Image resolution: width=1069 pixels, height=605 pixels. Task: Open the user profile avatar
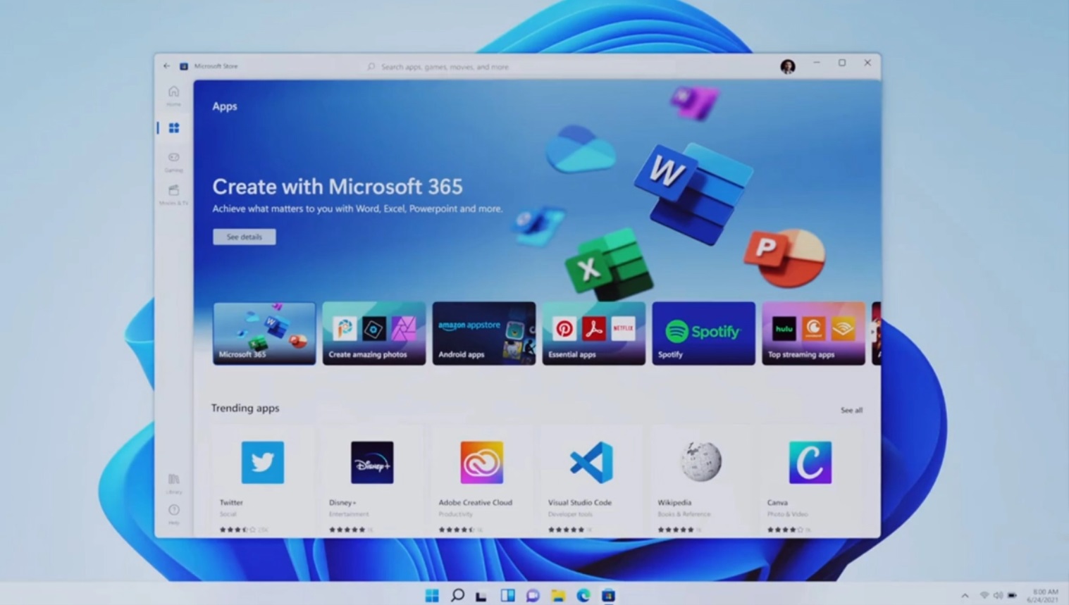pyautogui.click(x=787, y=66)
